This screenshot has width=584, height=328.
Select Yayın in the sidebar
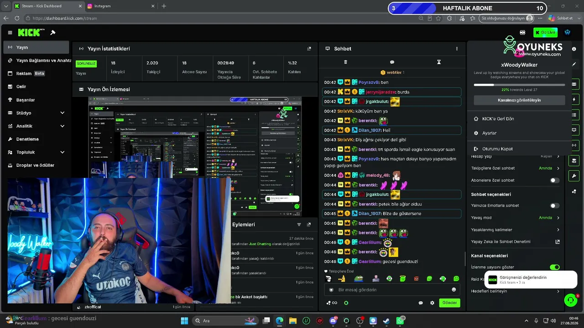point(36,47)
